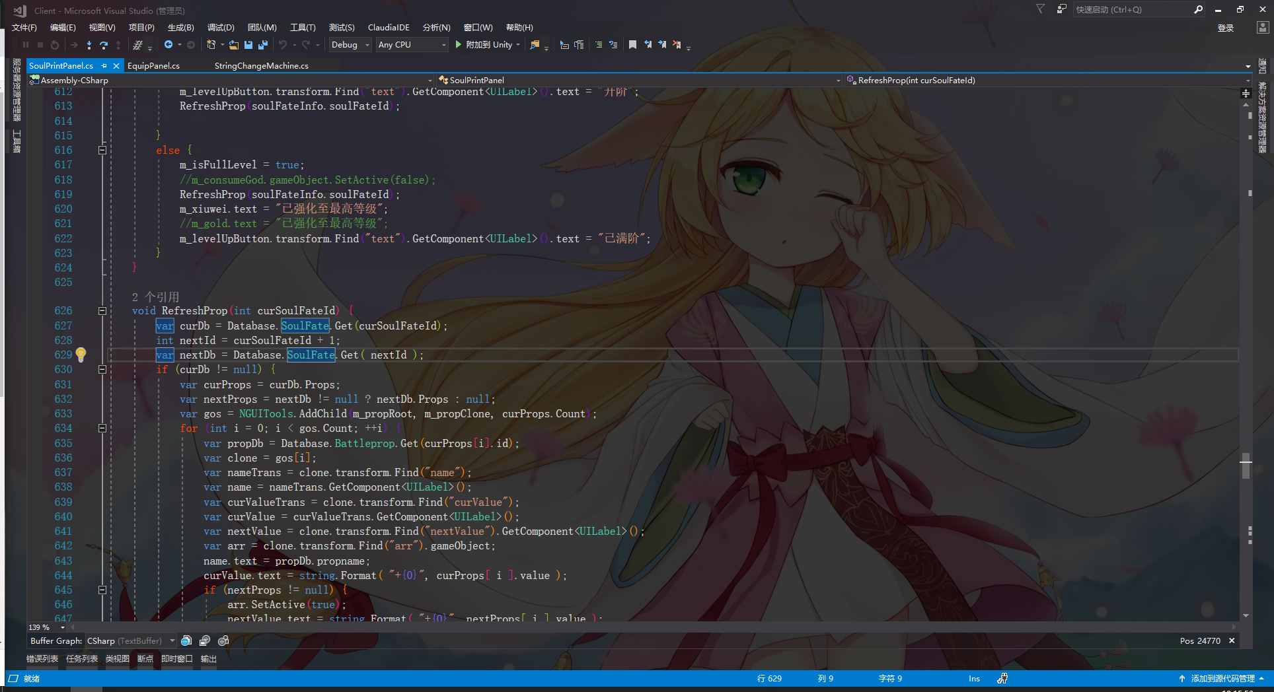1274x692 pixels.
Task: Click the 2 个引用 CodeLens link
Action: pyautogui.click(x=154, y=296)
